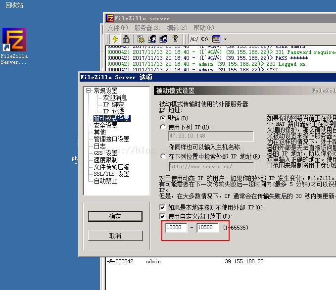The image size is (336, 290).
Task: Click the FileZilla logo in the title bar
Action: pos(110,18)
